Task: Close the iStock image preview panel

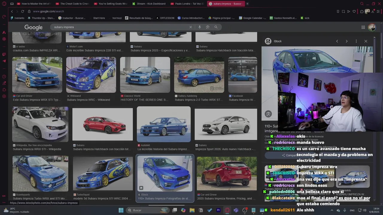Action: [366, 41]
